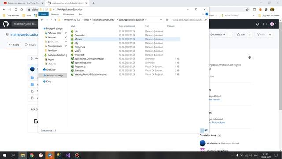Select WebApplicationEducation.csproj file
Image resolution: width=282 pixels, height=159 pixels.
90,74
